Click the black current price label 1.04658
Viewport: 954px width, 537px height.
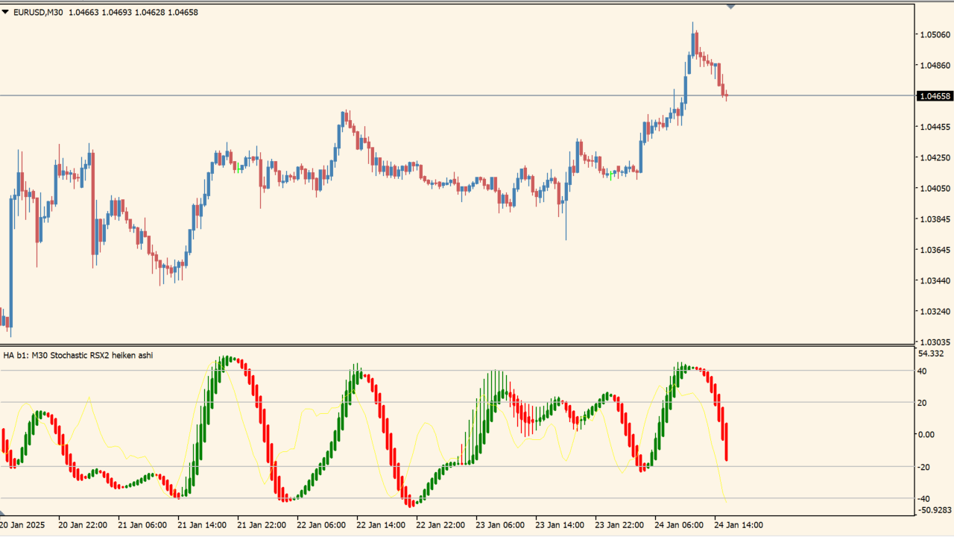tap(935, 96)
